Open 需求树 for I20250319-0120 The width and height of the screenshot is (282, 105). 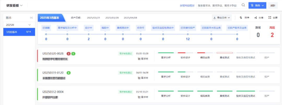pyautogui.click(x=143, y=78)
